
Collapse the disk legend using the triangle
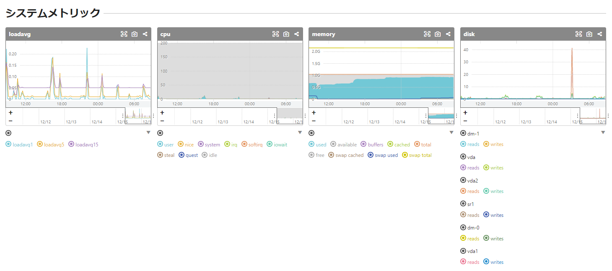(x=603, y=133)
